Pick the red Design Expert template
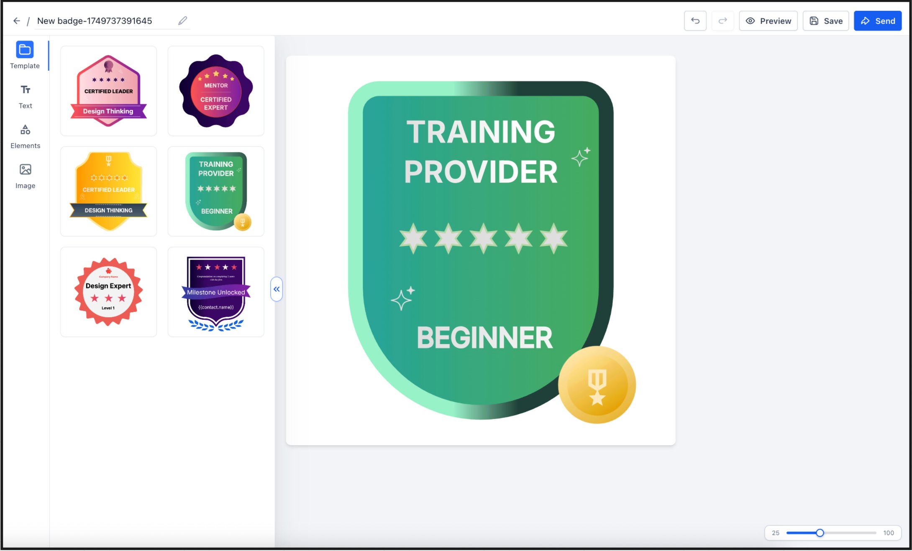This screenshot has height=551, width=912. point(108,291)
